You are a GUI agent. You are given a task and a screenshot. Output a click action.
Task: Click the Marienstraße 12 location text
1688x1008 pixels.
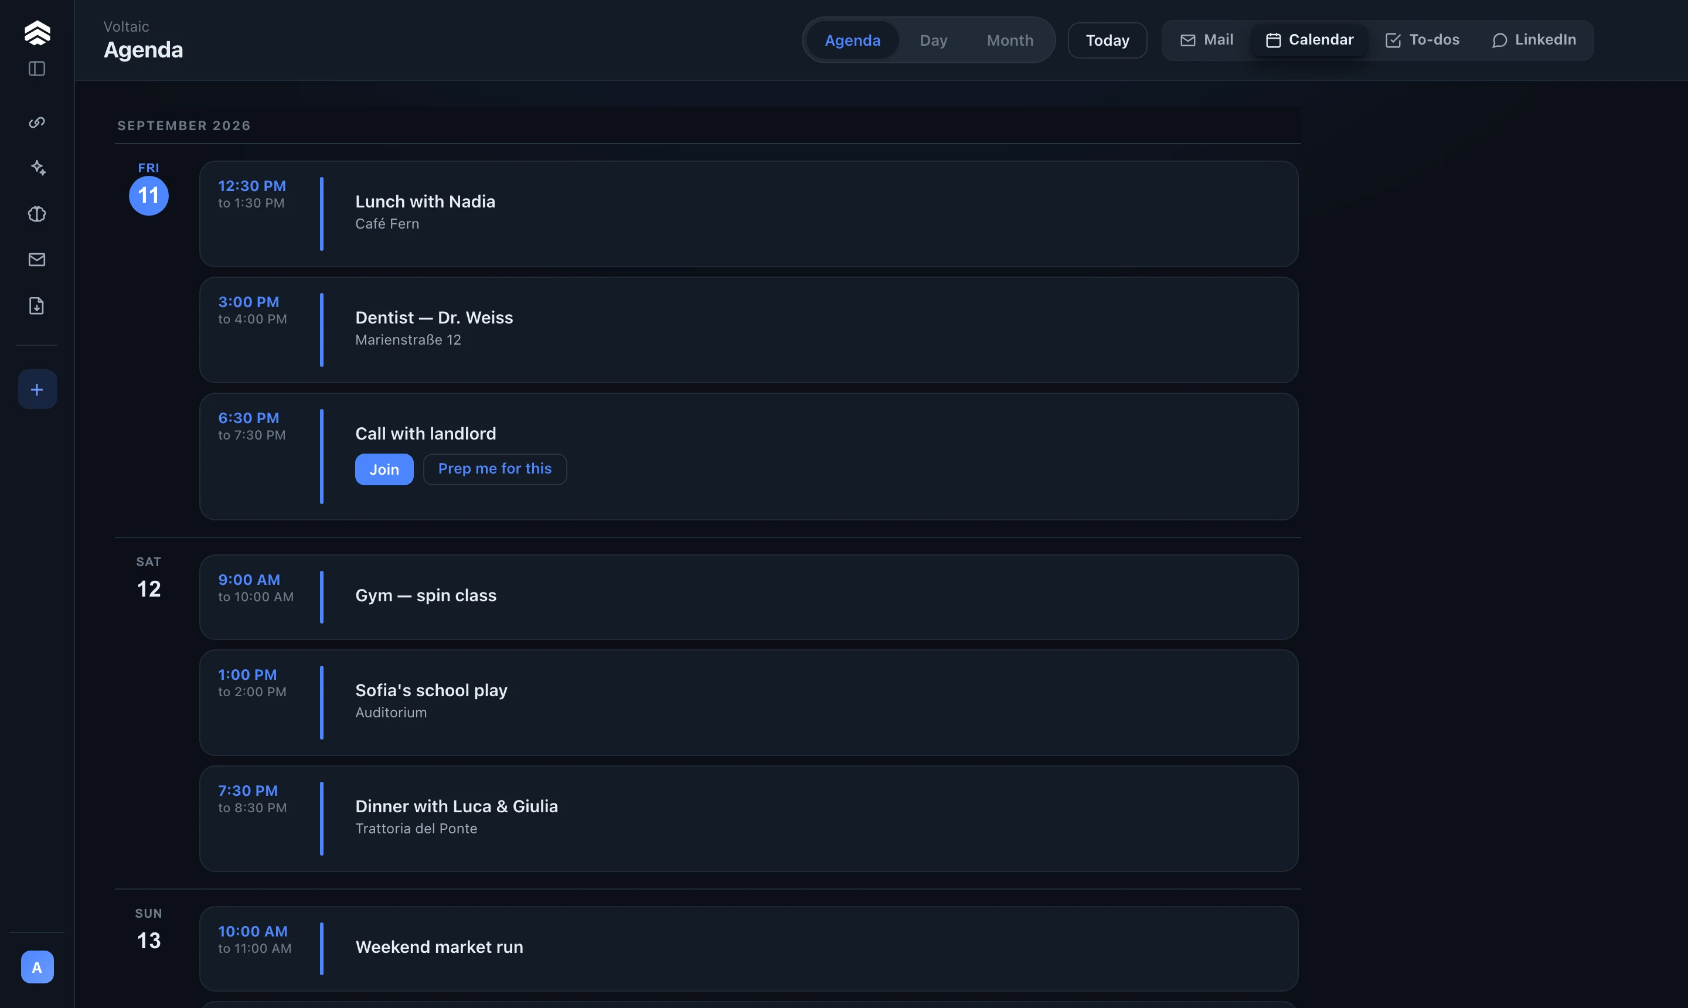point(407,340)
